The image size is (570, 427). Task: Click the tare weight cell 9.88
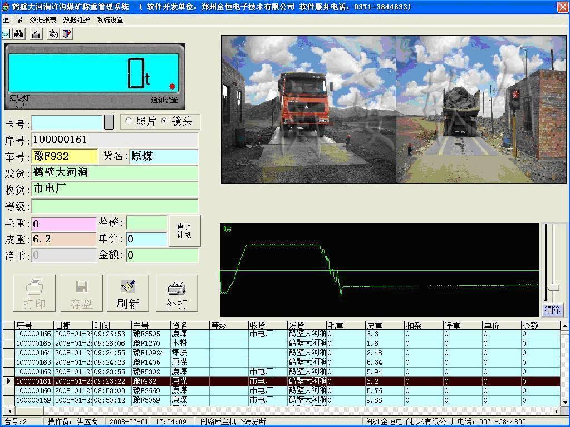coord(385,400)
